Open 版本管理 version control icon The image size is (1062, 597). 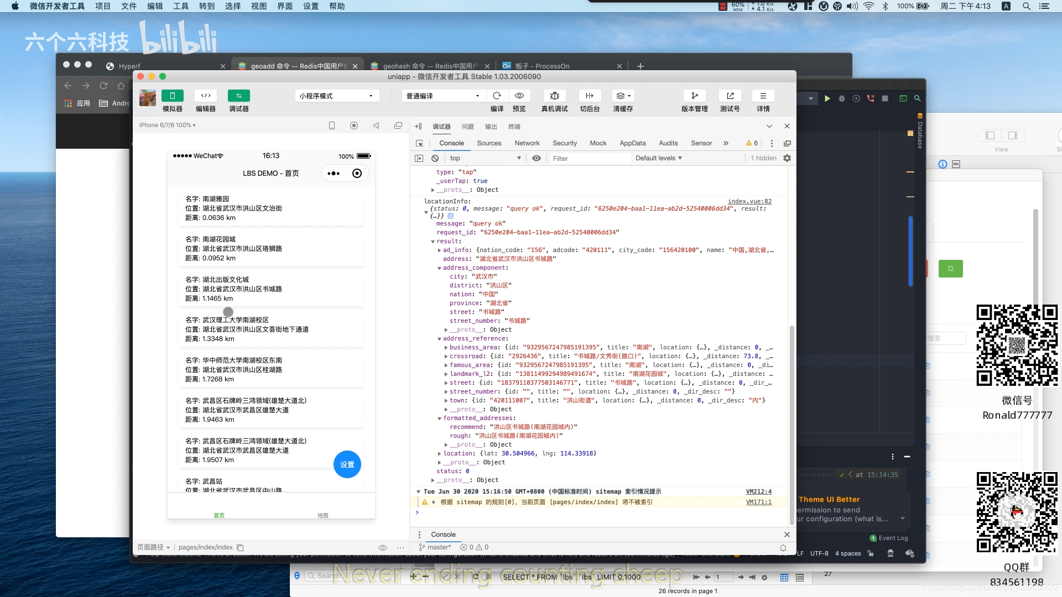(694, 96)
